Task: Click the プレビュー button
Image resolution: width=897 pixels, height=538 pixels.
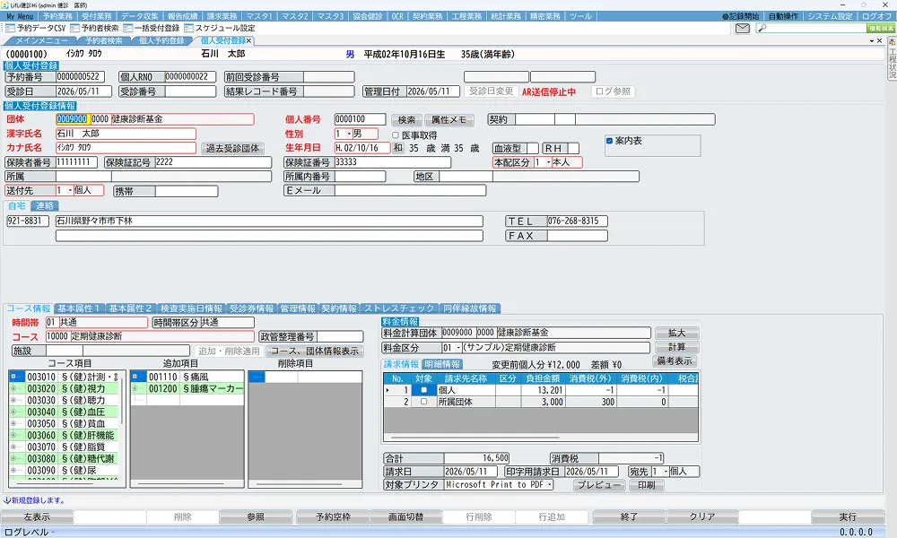Action: 598,485
